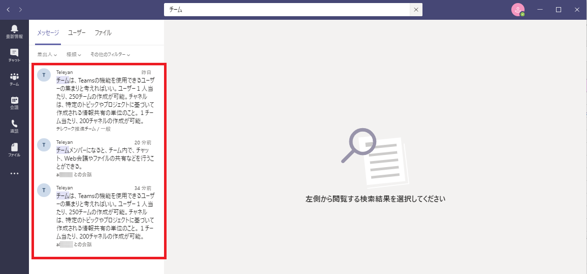Open the 最新情報 activity bell icon
Screen dimensions: 587x274
14,31
